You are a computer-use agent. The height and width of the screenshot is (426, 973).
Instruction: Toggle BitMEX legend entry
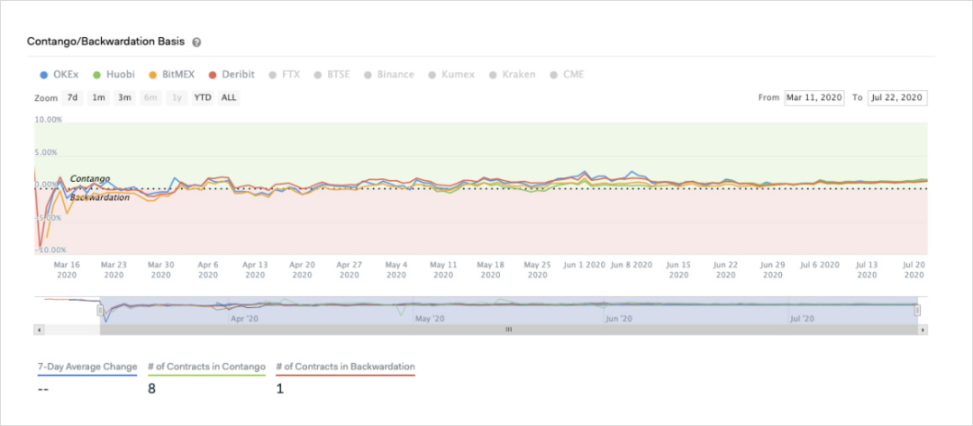pos(172,74)
